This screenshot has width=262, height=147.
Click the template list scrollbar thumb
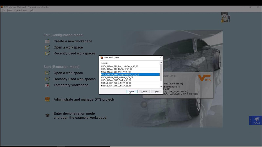(161, 72)
